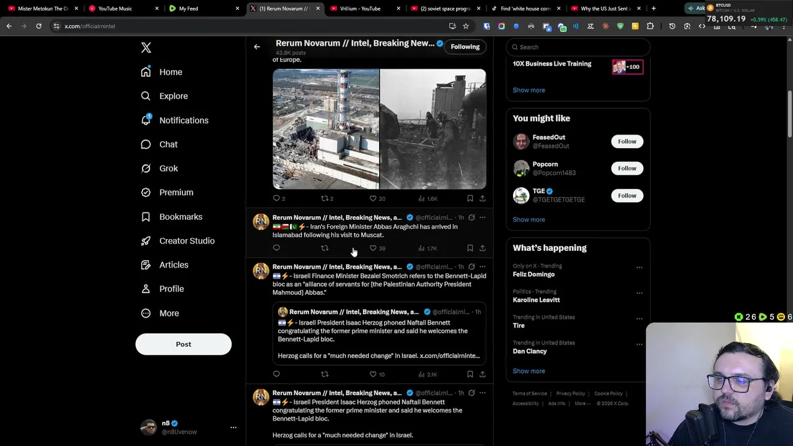
Task: Share the Chernobyl photo post
Action: (483, 198)
